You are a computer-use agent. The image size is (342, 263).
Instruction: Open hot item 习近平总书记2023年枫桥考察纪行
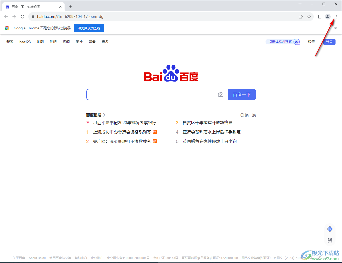124,123
